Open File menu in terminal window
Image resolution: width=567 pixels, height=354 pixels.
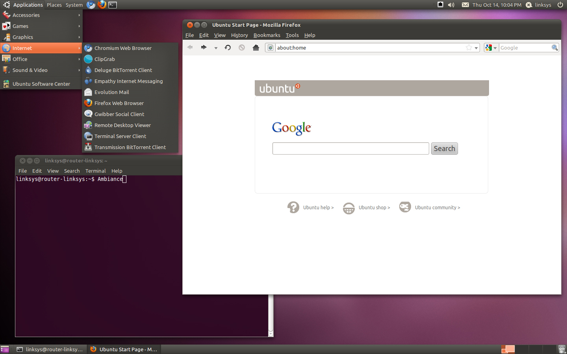pyautogui.click(x=23, y=171)
